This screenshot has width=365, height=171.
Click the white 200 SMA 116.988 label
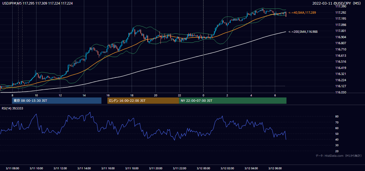click(303, 32)
